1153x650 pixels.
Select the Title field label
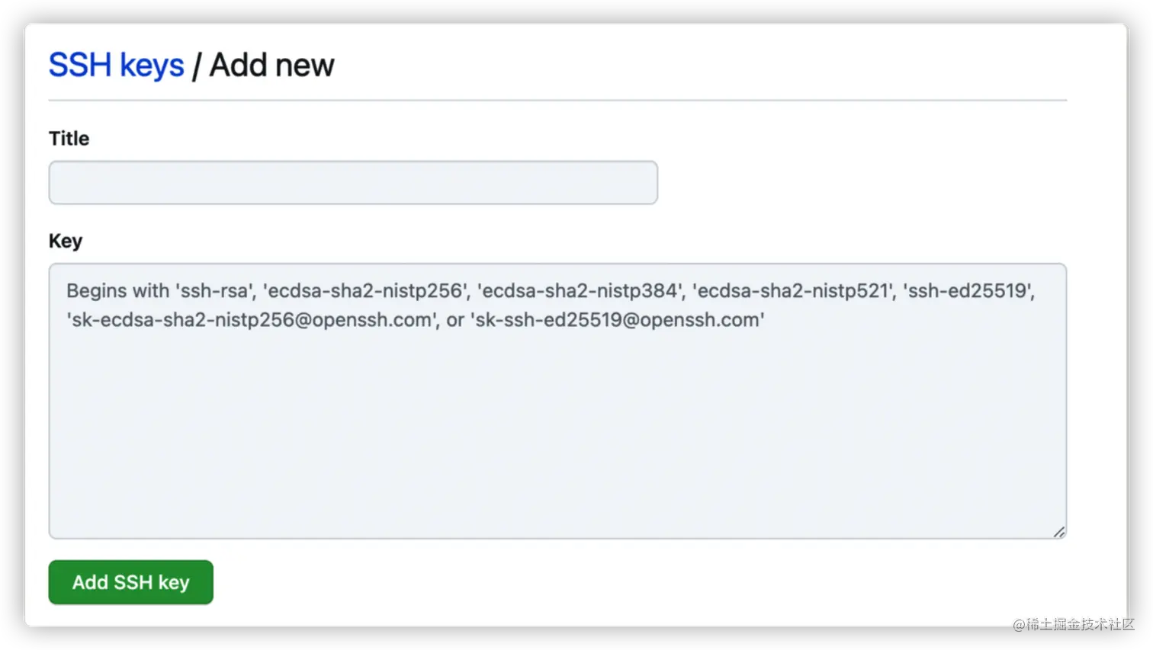[69, 139]
